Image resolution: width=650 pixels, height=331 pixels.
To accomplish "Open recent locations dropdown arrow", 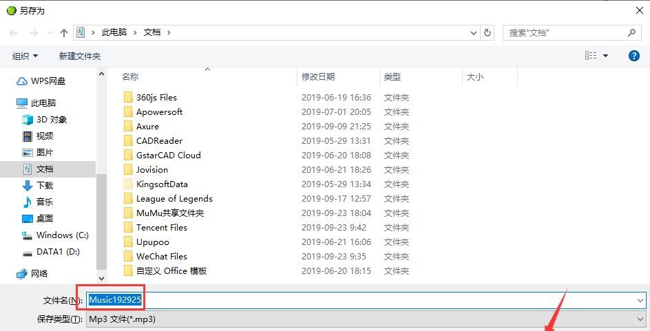I will [50, 33].
